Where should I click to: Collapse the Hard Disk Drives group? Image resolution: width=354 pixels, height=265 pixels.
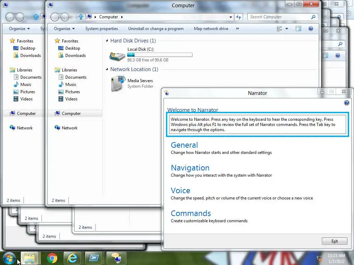click(x=107, y=41)
